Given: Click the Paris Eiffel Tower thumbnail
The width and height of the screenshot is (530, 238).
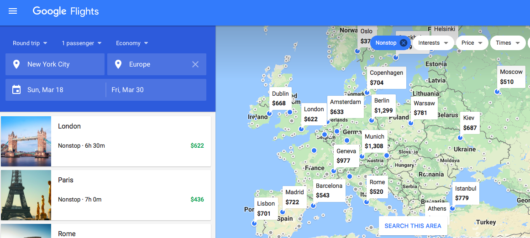Looking at the screenshot, I should [x=26, y=195].
